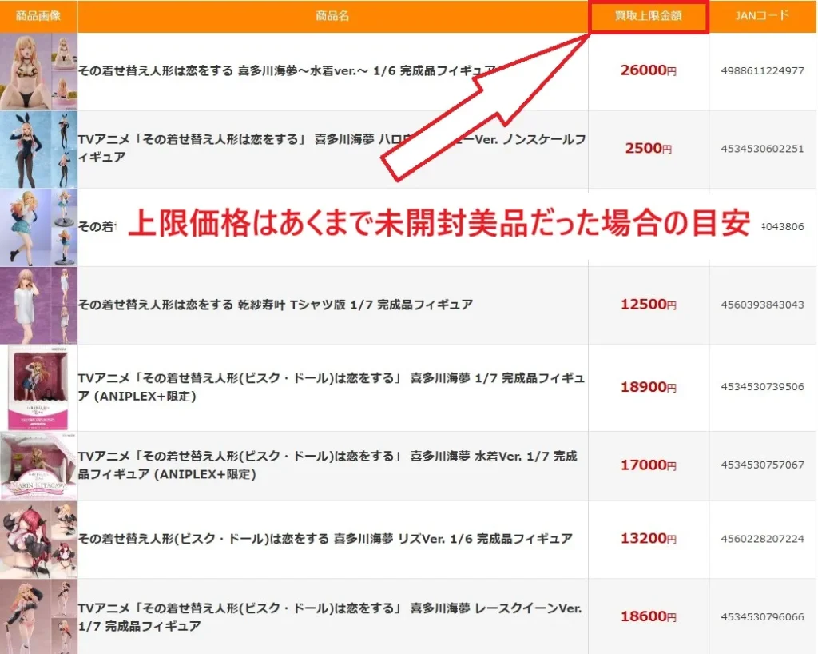This screenshot has width=818, height=654.
Task: Select the 13200円 price cell
Action: [649, 539]
